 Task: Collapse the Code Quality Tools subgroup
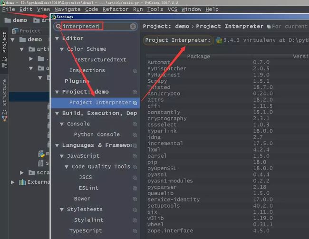click(67, 167)
